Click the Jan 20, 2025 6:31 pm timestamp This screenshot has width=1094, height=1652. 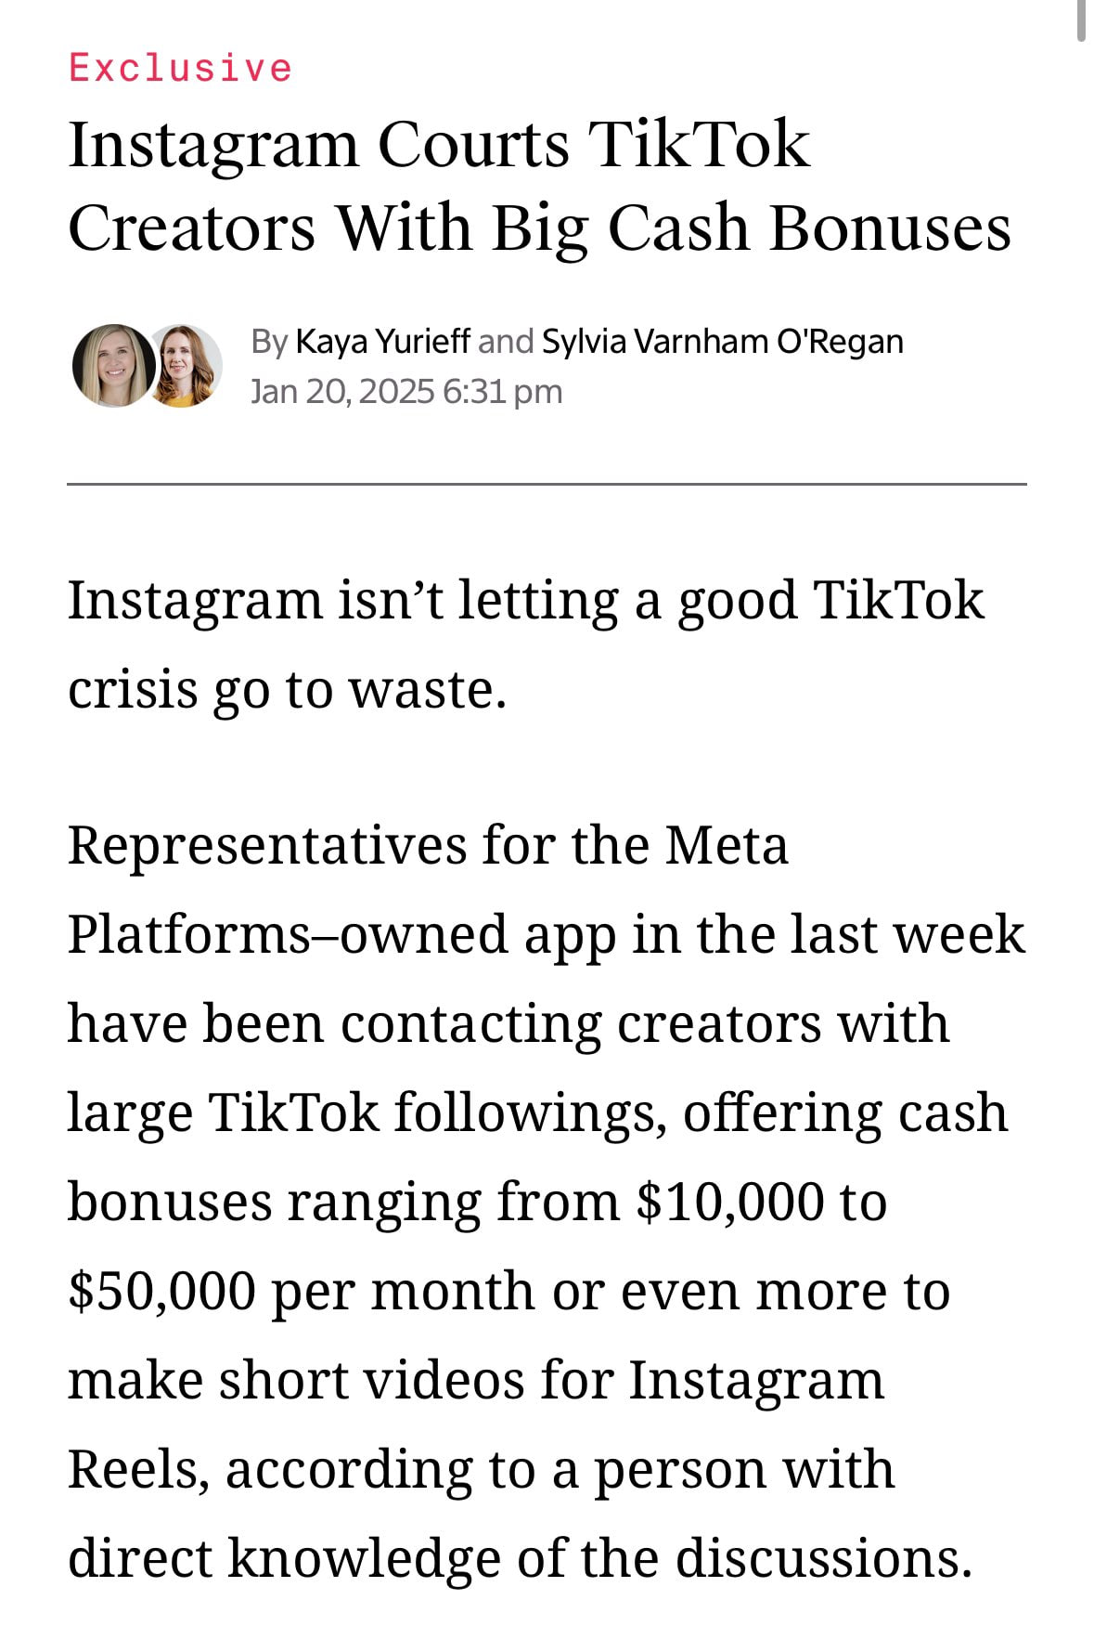pyautogui.click(x=406, y=392)
